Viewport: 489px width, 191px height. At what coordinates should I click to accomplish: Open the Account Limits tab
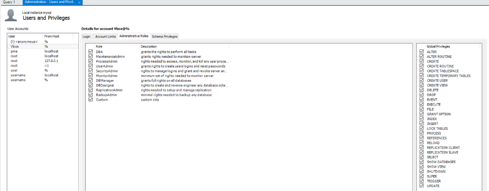105,36
